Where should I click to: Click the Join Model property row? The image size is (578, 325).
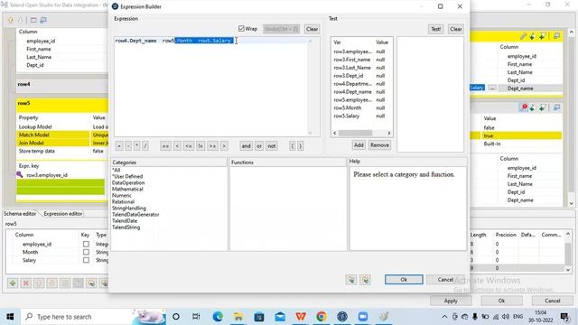coord(62,143)
